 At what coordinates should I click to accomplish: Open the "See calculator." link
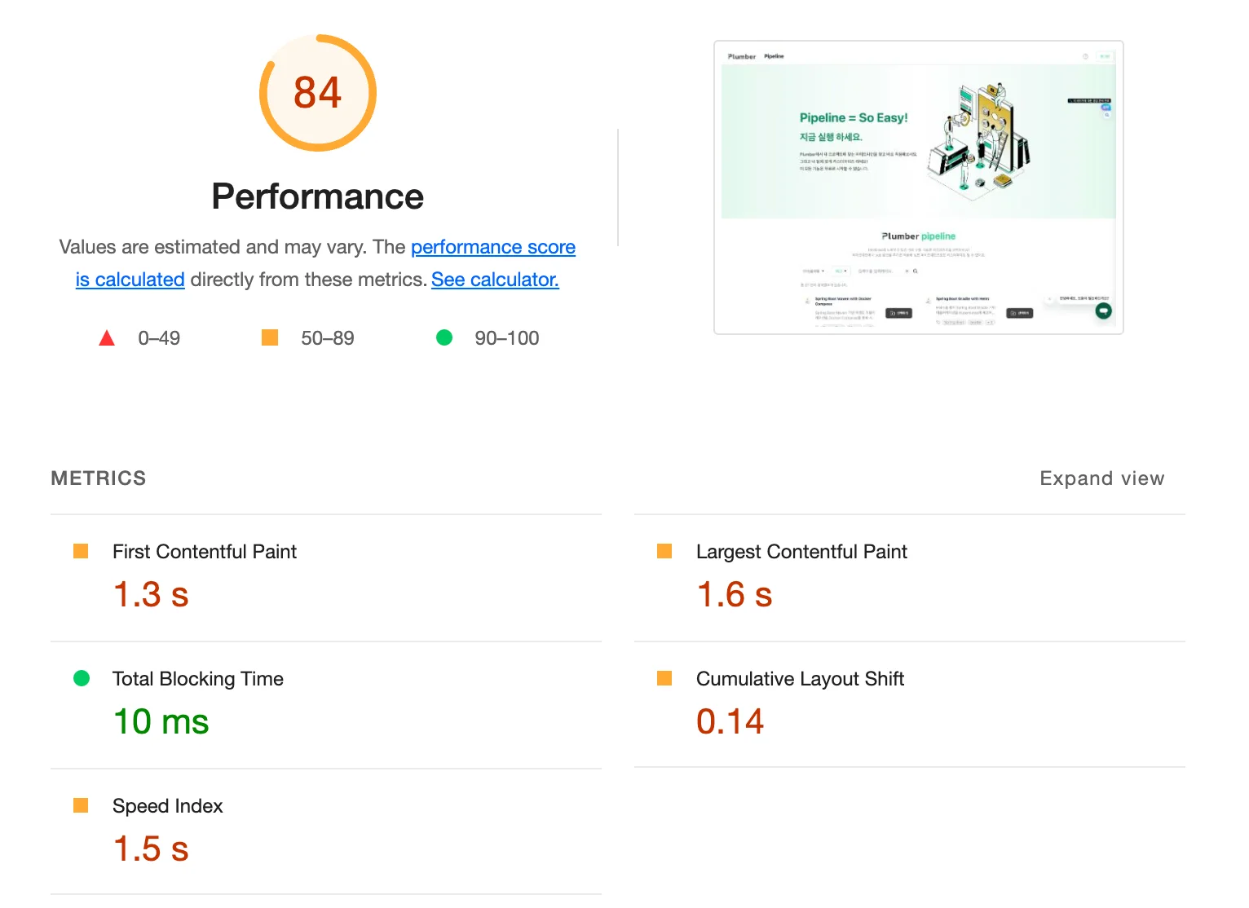[x=495, y=280]
